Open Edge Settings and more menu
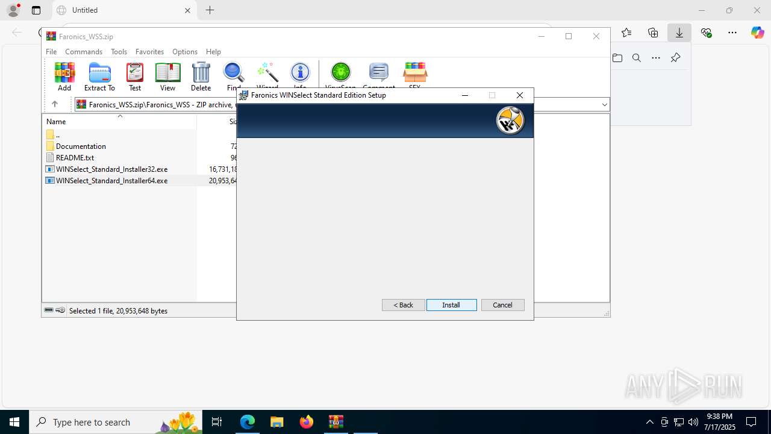 coord(732,33)
